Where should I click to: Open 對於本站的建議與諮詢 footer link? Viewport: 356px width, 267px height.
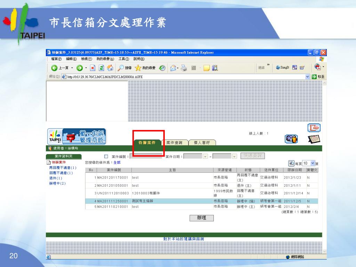(x=184, y=239)
